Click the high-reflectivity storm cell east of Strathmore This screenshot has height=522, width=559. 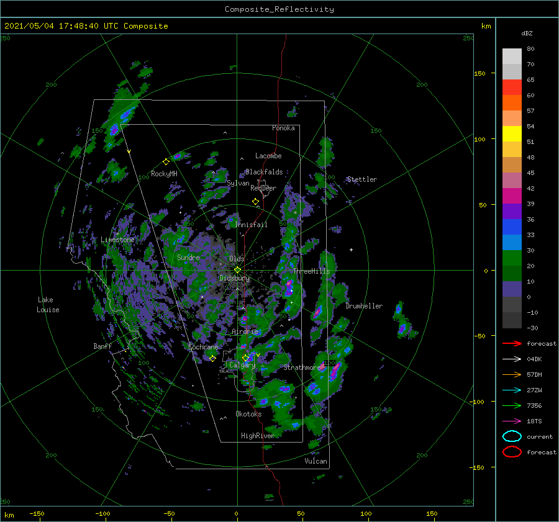(334, 371)
